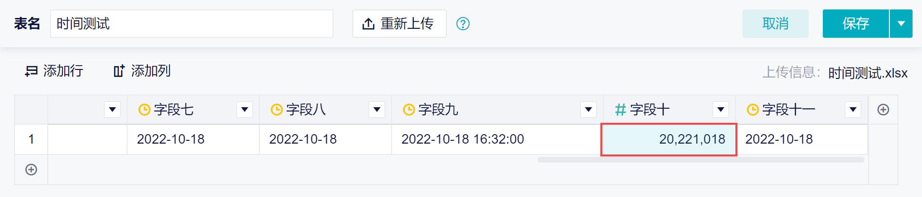
Task: Click the add column plus icon at table right
Action: click(x=883, y=110)
